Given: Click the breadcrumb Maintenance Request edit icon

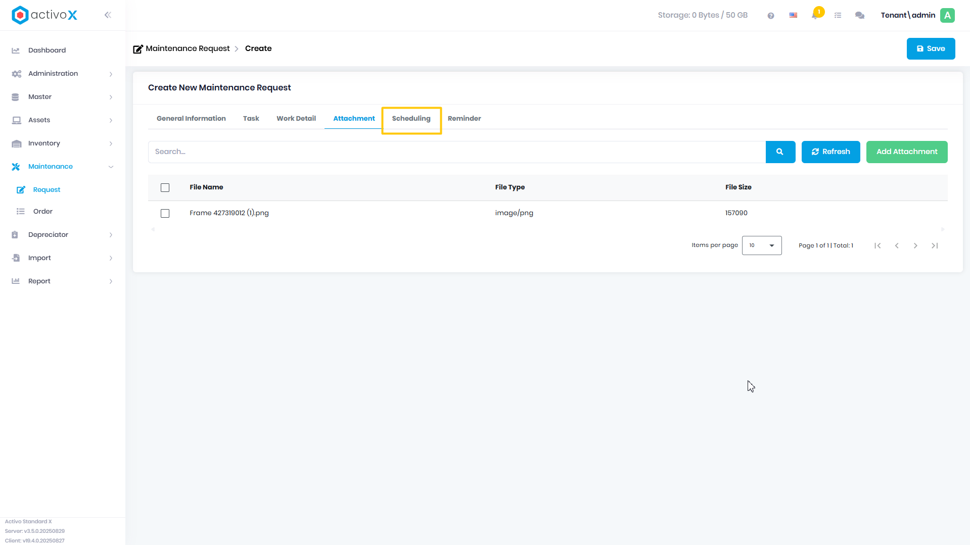Looking at the screenshot, I should 138,49.
